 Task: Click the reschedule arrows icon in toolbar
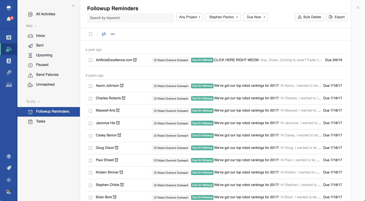104,34
